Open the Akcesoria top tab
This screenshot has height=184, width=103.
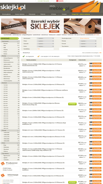pos(60,1)
